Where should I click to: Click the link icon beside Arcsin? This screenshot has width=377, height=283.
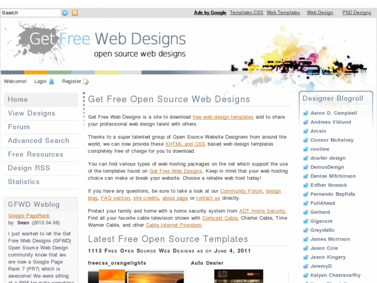click(x=305, y=131)
